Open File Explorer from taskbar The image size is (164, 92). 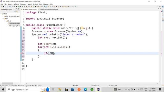(x=60, y=89)
